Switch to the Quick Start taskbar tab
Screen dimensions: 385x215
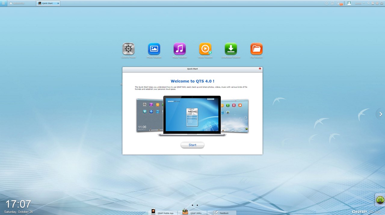[x=48, y=3]
